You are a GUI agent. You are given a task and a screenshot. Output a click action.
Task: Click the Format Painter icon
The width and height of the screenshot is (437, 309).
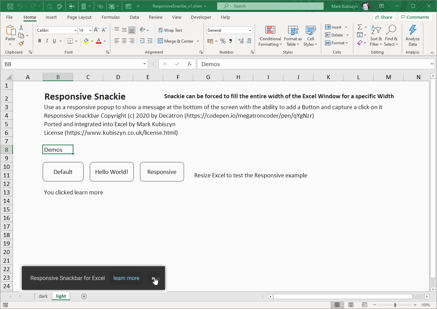pyautogui.click(x=21, y=43)
